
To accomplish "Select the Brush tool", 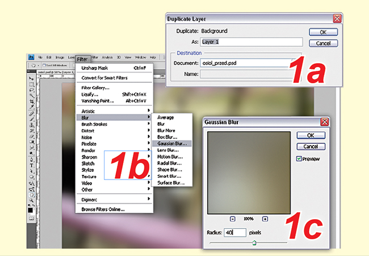I will click(31, 120).
